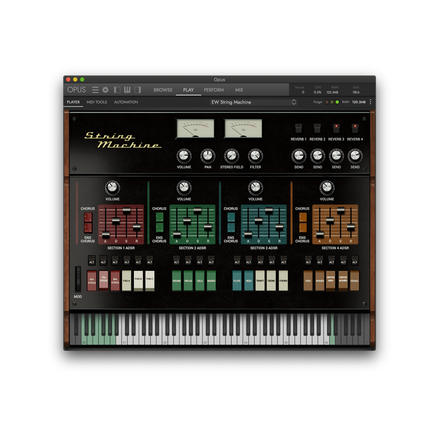
Task: Toggle the ENS CHORUS switch in Section 4
Action: (x=302, y=227)
